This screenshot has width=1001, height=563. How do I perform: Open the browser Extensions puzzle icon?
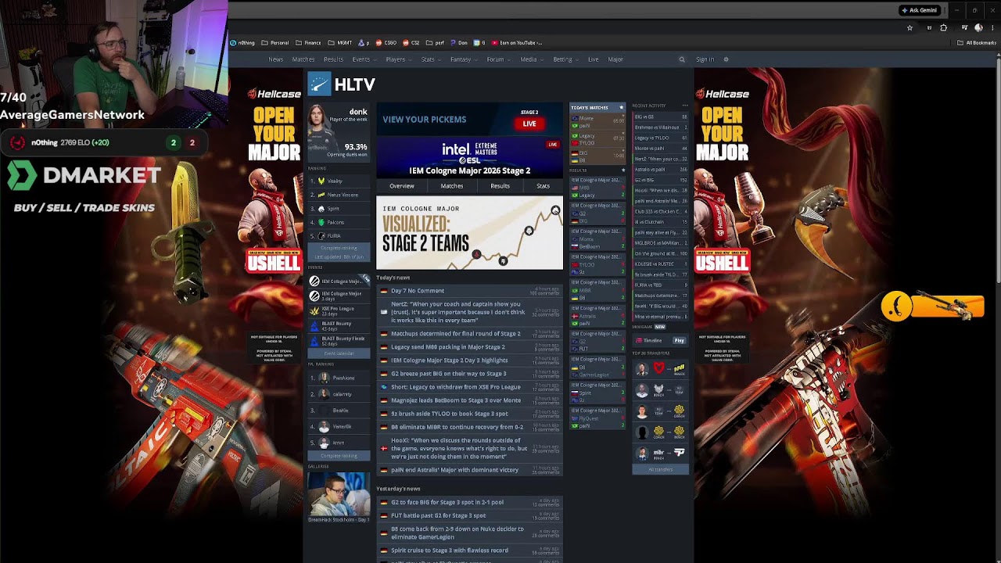pyautogui.click(x=944, y=28)
